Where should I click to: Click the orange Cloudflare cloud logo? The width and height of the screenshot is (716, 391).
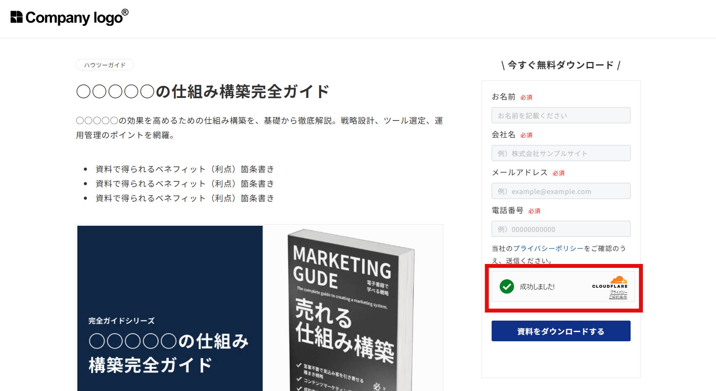coord(618,280)
